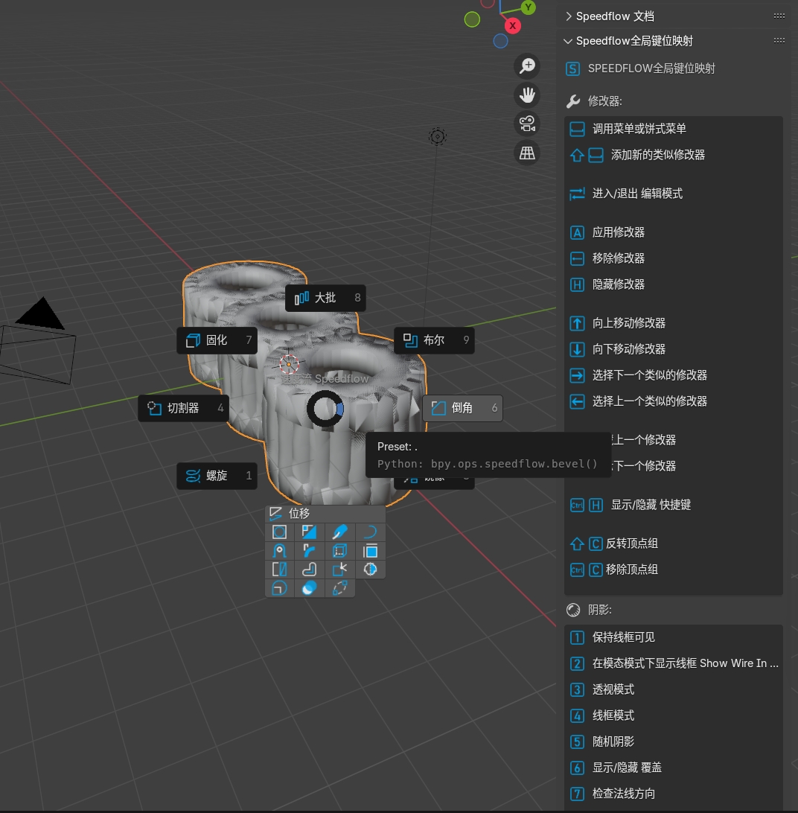Screen dimensions: 798x813
Task: Click the 阴影 shading section header
Action: pyautogui.click(x=589, y=610)
